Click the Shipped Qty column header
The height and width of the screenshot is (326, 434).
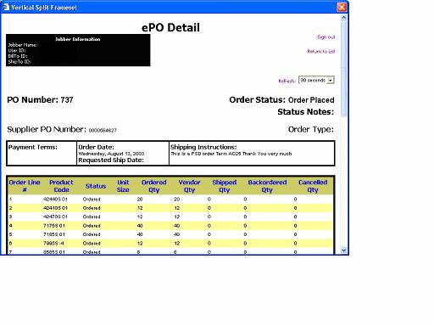point(224,186)
